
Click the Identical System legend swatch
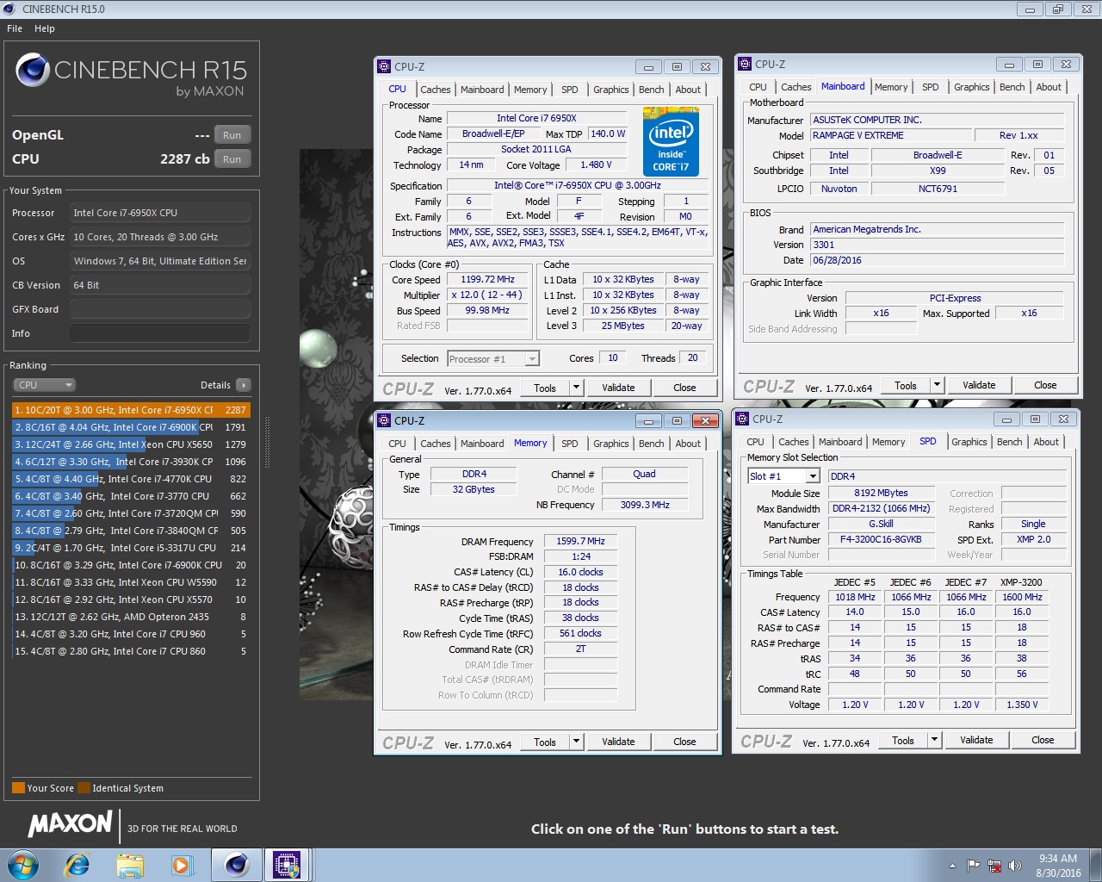tap(84, 787)
